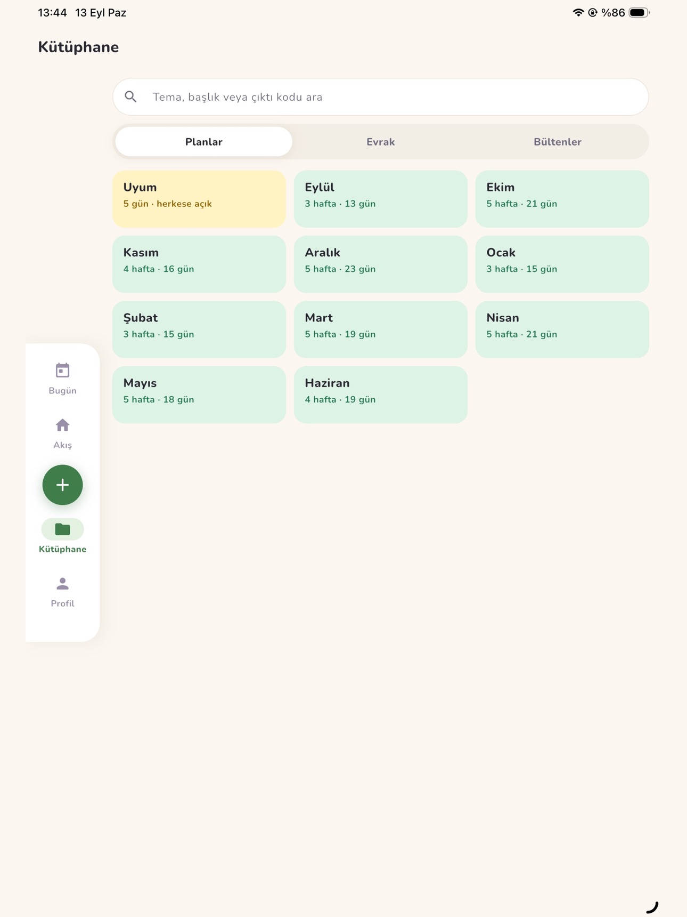This screenshot has height=917, width=687.
Task: Select the Şubat plan card
Action: click(x=199, y=329)
